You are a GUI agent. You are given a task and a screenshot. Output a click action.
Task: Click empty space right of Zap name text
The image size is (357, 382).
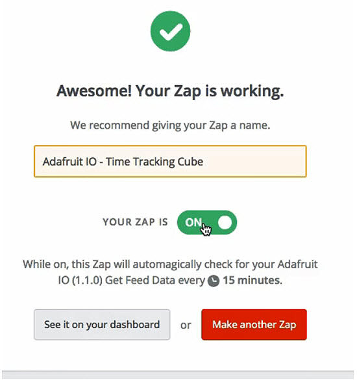click(x=254, y=161)
